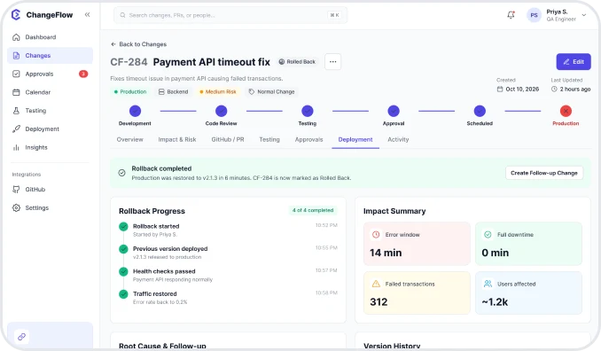Open Insights in the sidebar
Image resolution: width=601 pixels, height=351 pixels.
click(x=50, y=147)
